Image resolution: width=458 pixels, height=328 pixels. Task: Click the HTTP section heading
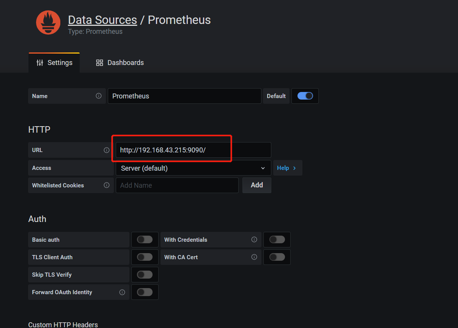tap(39, 130)
